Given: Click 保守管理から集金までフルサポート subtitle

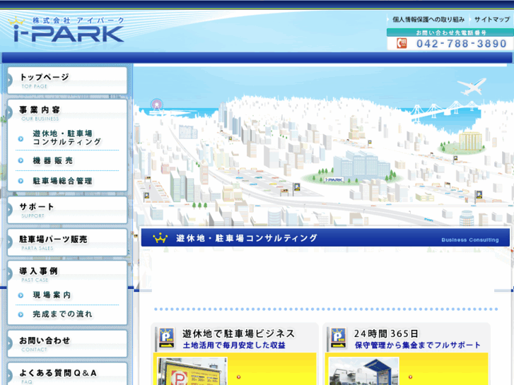Looking at the screenshot, I should pyautogui.click(x=418, y=345).
